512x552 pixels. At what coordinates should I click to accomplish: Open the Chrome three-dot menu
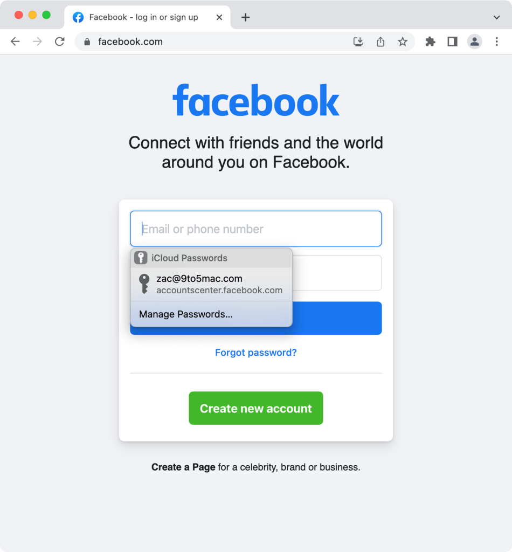point(496,42)
